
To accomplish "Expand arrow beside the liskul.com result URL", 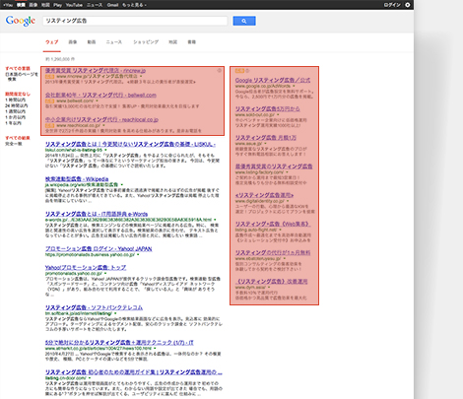I will [x=105, y=150].
